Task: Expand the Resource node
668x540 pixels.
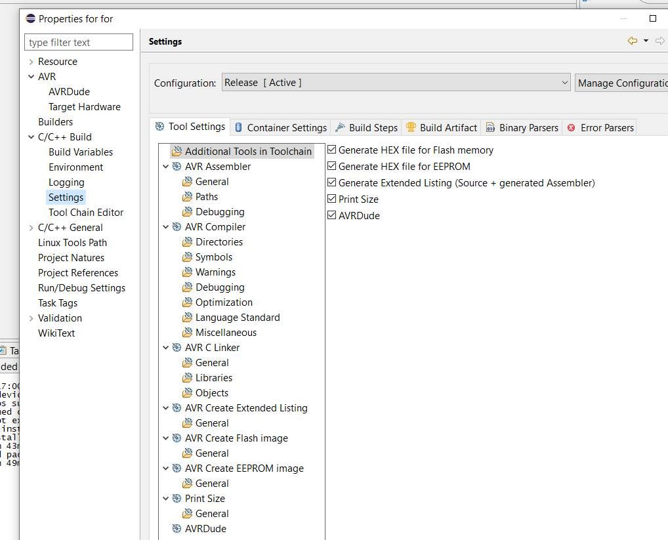Action: [31, 62]
